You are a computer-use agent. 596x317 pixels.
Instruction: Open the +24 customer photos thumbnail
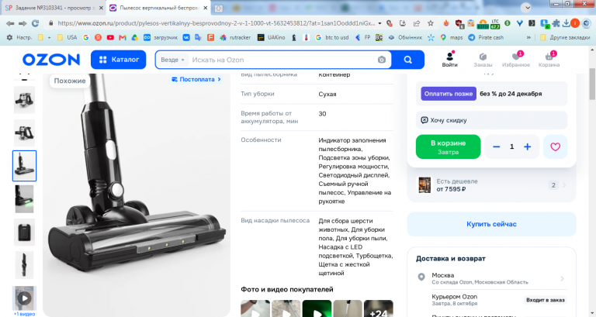click(378, 308)
